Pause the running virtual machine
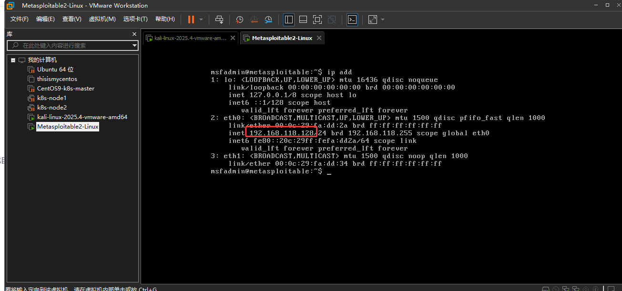The width and height of the screenshot is (622, 291). point(191,20)
